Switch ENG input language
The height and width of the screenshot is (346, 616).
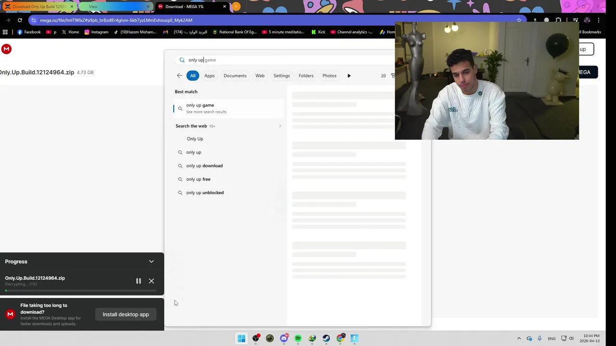(552, 338)
